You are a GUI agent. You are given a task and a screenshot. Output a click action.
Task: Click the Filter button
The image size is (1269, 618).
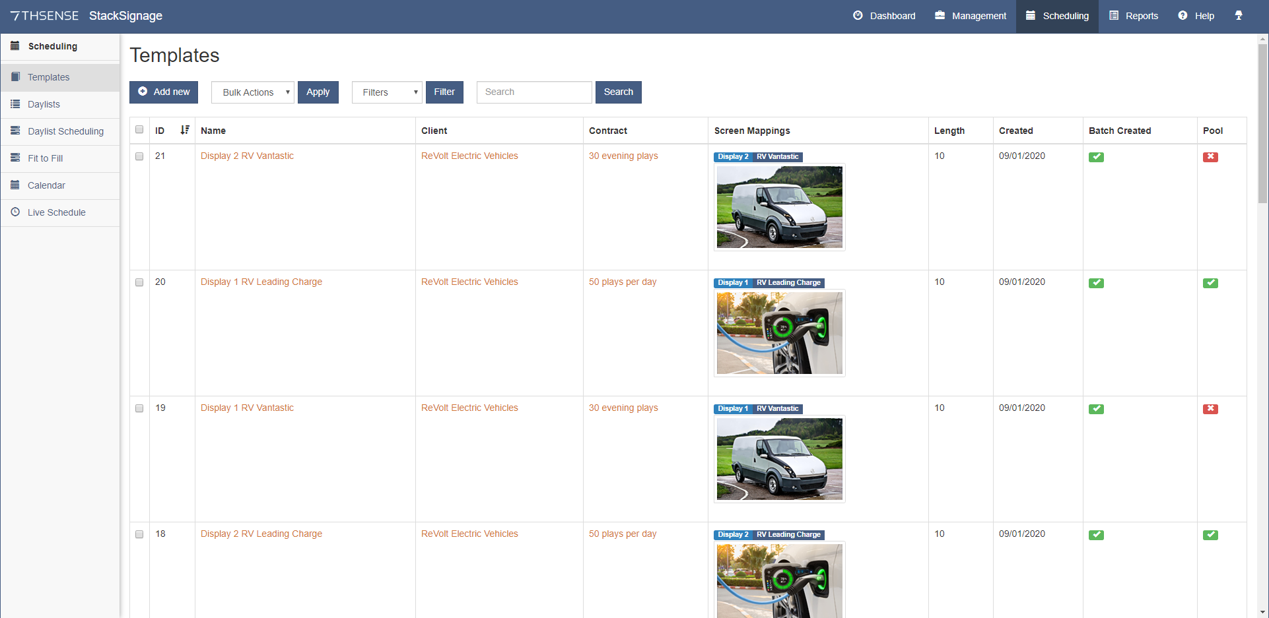point(444,92)
